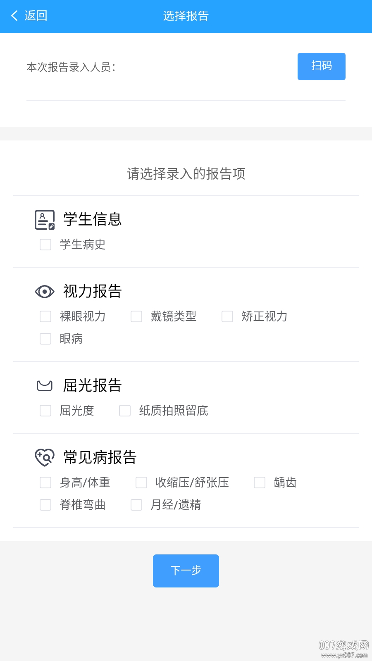This screenshot has height=661, width=372.
Task: Tap the back arrow icon
Action: pyautogui.click(x=15, y=16)
